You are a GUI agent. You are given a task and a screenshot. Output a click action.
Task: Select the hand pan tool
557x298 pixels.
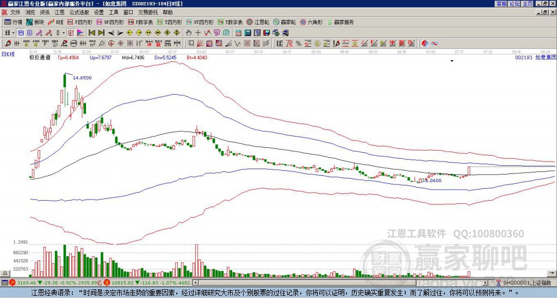(x=189, y=33)
